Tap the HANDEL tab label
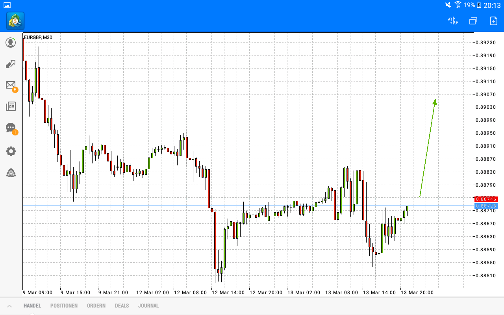Image resolution: width=504 pixels, height=315 pixels. point(31,306)
